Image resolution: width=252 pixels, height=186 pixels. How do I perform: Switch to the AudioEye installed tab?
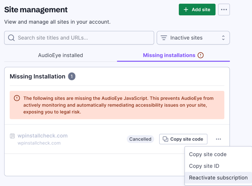click(x=60, y=55)
